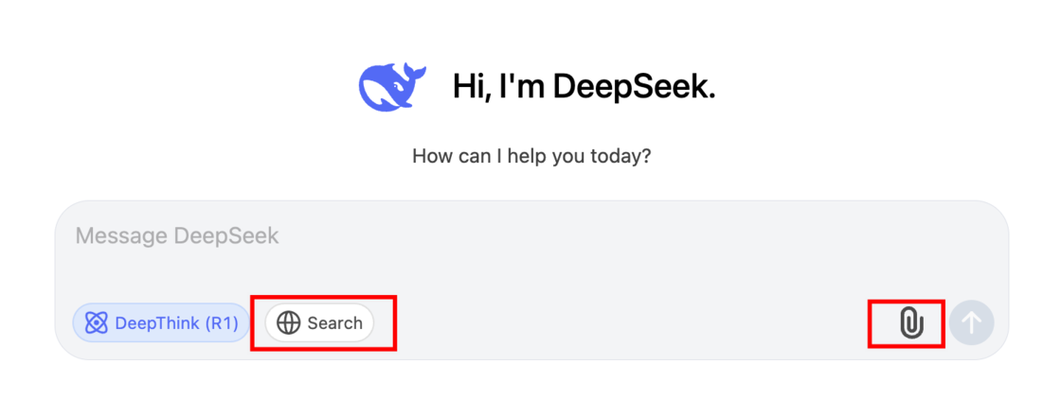This screenshot has width=1061, height=416.
Task: Send the message with the arrow button
Action: coord(972,322)
